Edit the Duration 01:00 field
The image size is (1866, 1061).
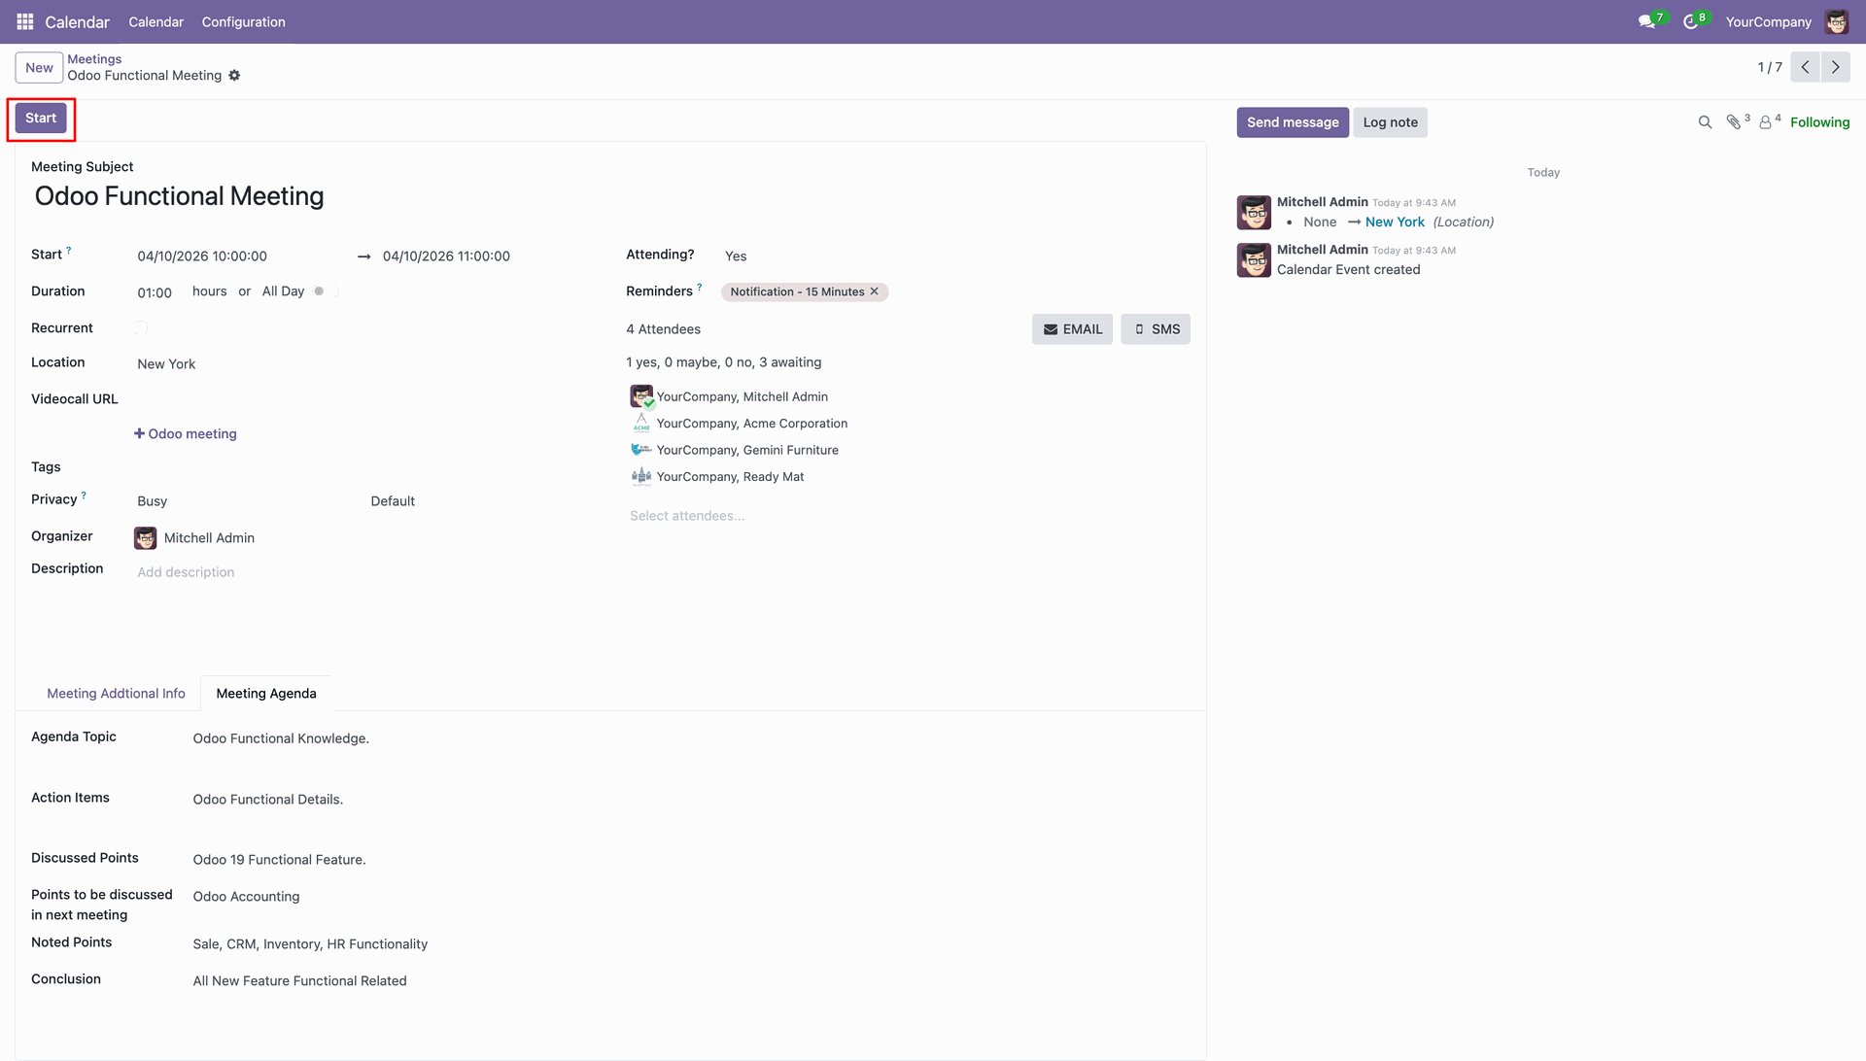(156, 292)
